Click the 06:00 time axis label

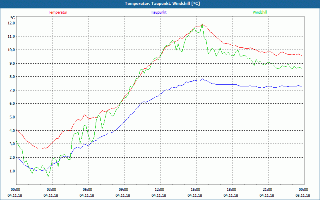88,189
